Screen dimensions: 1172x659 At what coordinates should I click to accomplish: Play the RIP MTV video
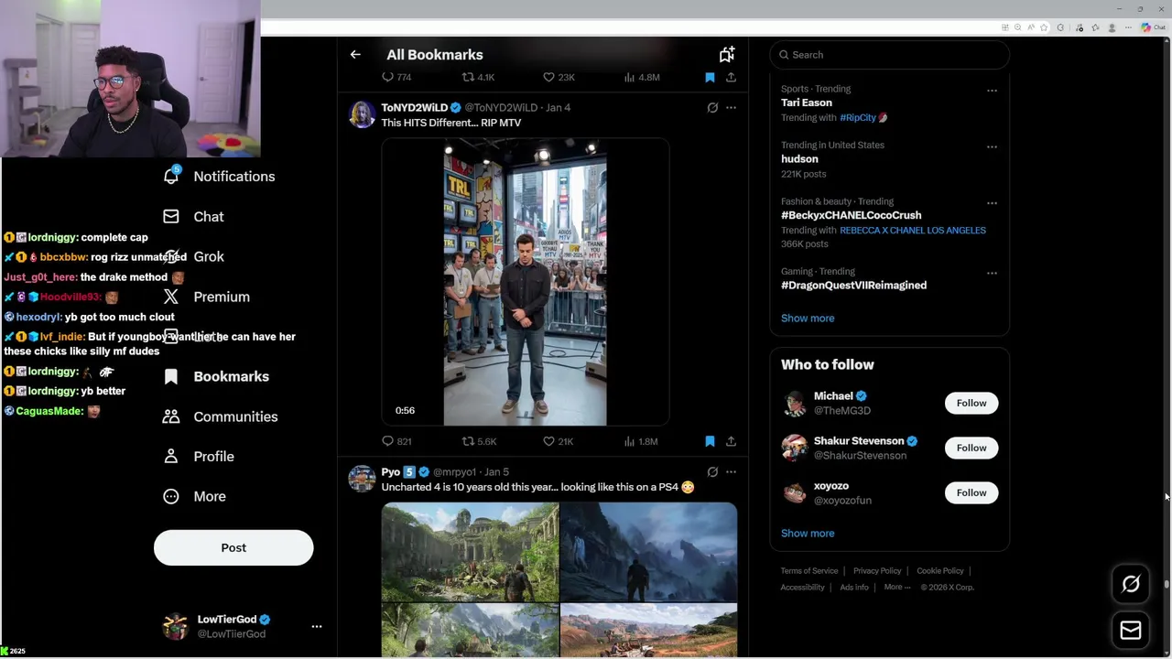[525, 282]
